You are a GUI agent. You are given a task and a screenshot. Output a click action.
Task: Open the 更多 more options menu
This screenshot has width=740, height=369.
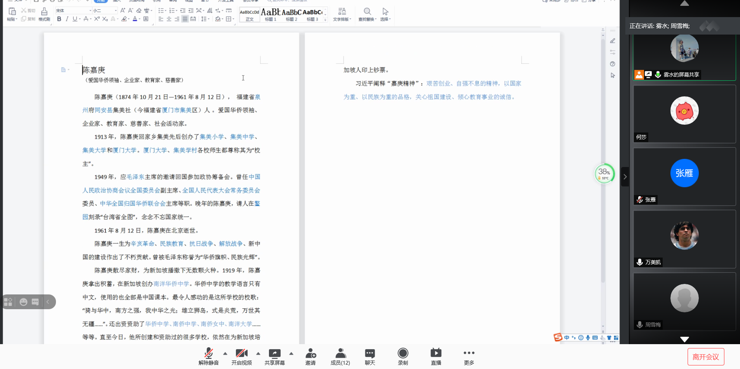pyautogui.click(x=469, y=356)
